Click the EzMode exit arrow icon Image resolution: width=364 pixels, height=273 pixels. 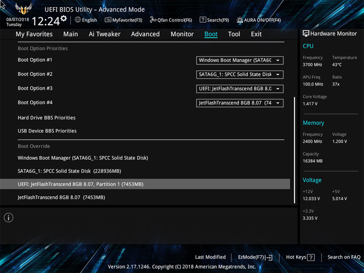pos(269,257)
